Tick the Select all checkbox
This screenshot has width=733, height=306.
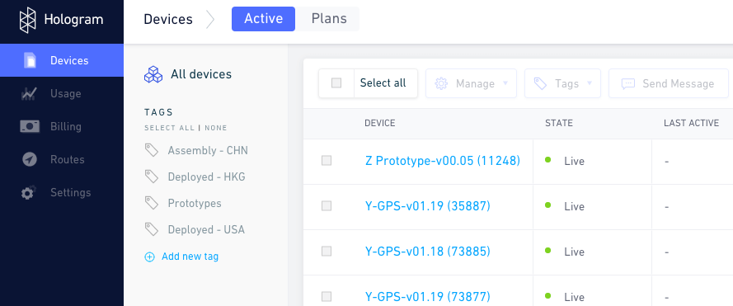click(x=336, y=82)
